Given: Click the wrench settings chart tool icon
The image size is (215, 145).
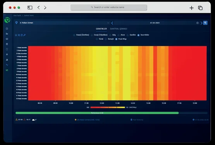Looking at the screenshot, I should [24, 35].
